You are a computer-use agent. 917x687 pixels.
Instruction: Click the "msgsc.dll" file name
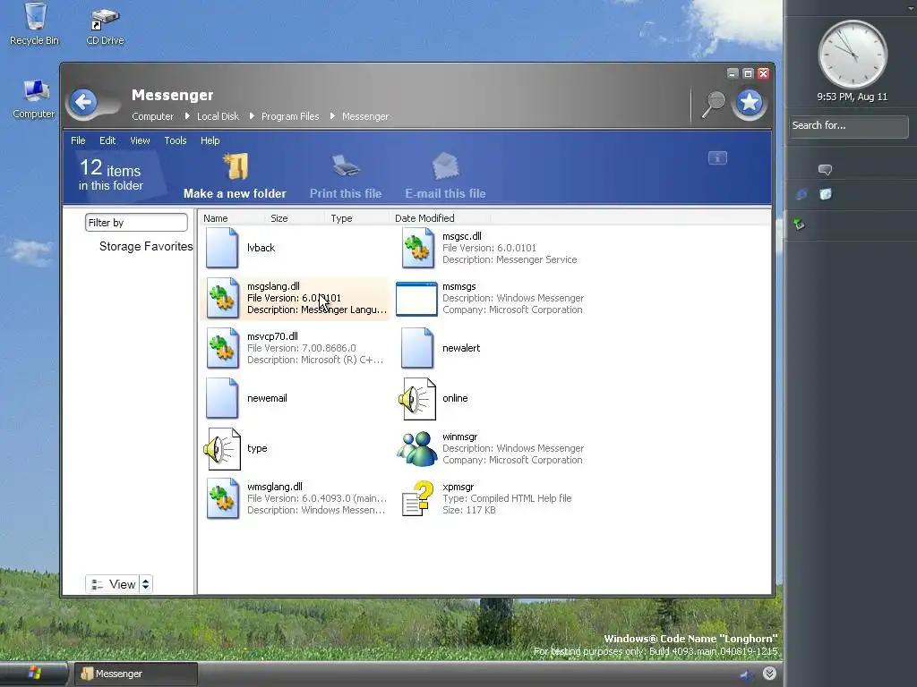coord(461,236)
